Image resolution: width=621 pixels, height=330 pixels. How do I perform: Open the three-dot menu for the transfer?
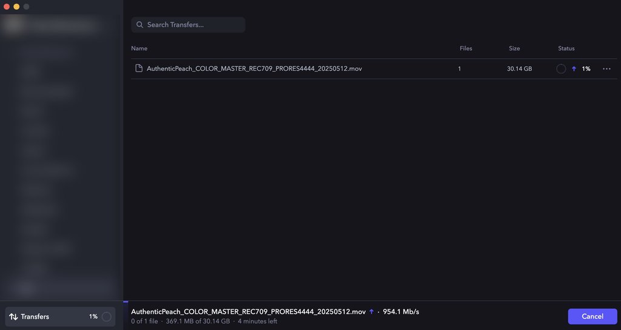tap(606, 69)
